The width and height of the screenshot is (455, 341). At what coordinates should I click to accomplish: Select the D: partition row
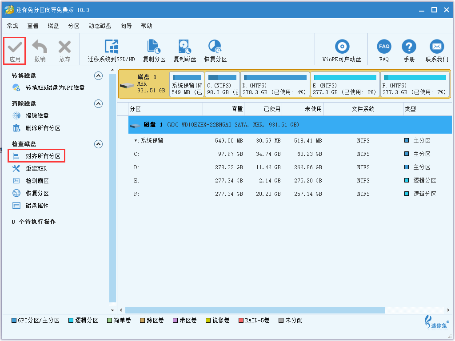pos(290,167)
